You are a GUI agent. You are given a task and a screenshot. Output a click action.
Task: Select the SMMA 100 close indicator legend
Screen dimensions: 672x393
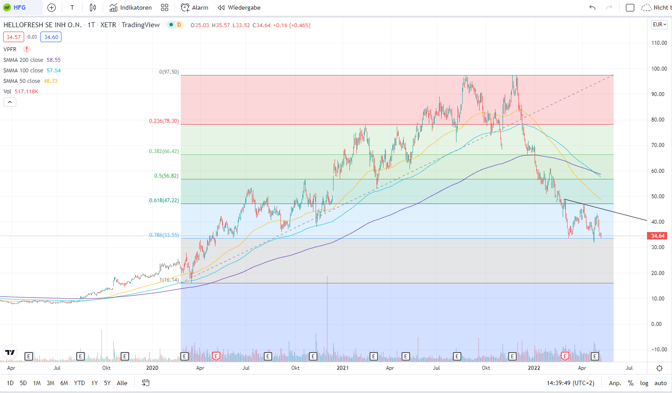pyautogui.click(x=32, y=70)
